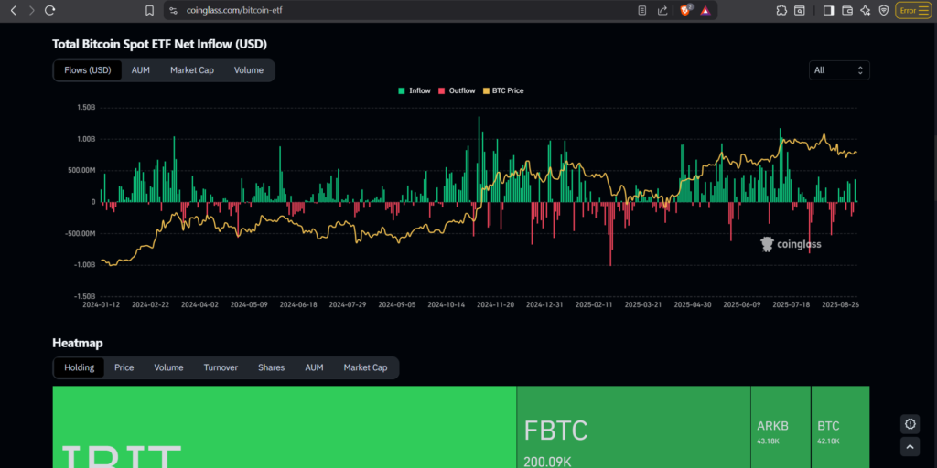Click the Heatmap section heading
The width and height of the screenshot is (937, 468).
tap(78, 344)
